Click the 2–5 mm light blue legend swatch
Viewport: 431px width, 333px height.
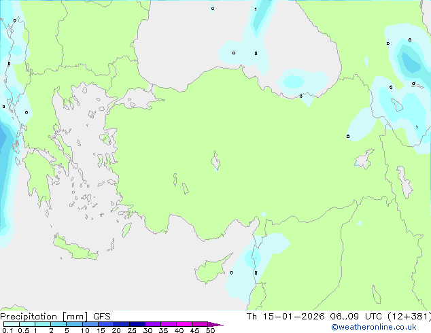[x=58, y=324]
